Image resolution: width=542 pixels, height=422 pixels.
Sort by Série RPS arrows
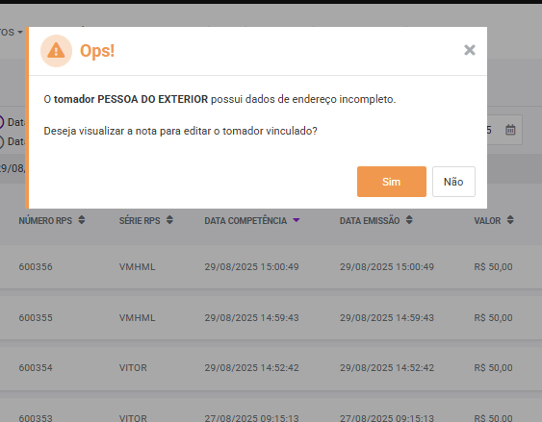169,220
